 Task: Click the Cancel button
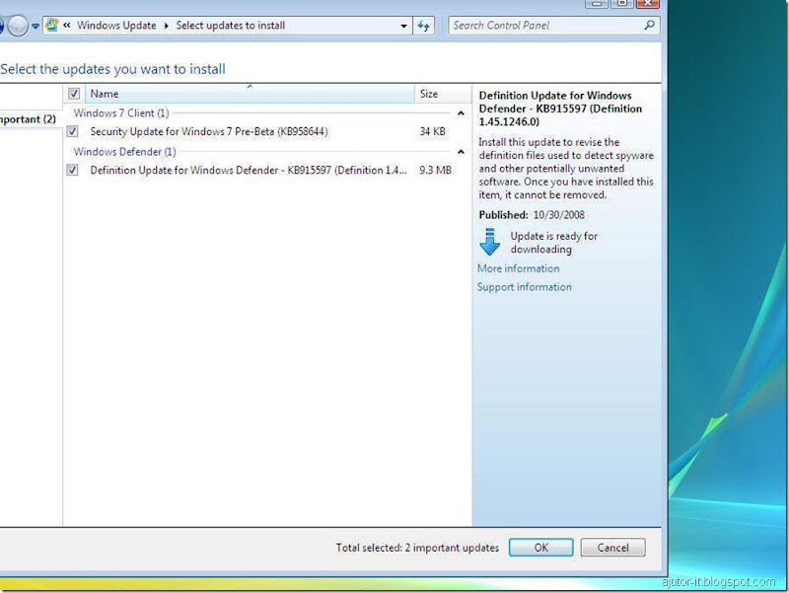point(612,548)
